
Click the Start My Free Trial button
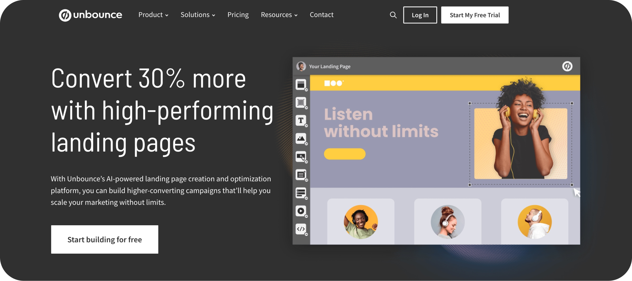(475, 15)
